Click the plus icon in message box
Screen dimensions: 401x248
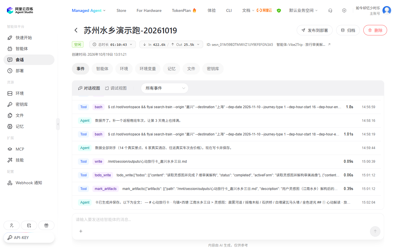click(81, 231)
